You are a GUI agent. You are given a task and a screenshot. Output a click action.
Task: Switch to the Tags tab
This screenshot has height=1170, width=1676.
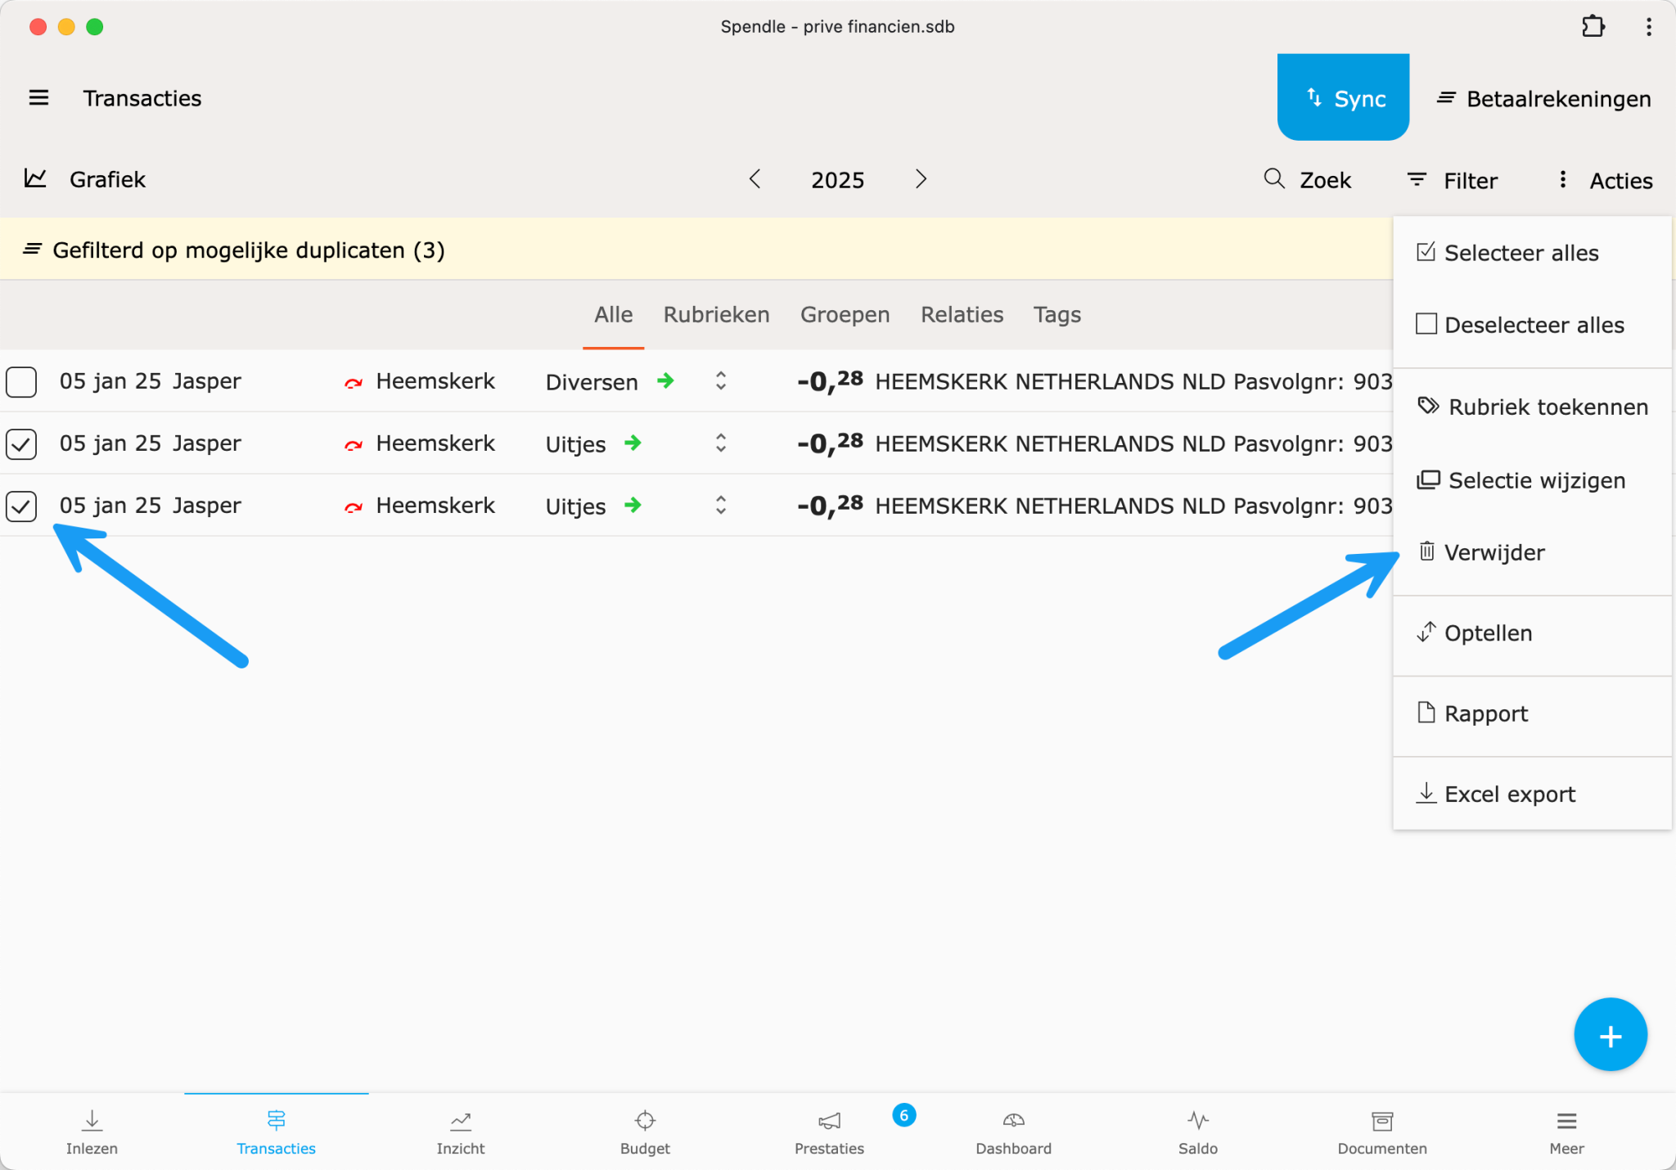pos(1057,315)
